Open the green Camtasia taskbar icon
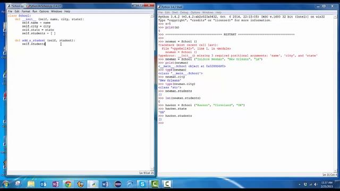Screen dimensions: 340x191 click(155, 184)
